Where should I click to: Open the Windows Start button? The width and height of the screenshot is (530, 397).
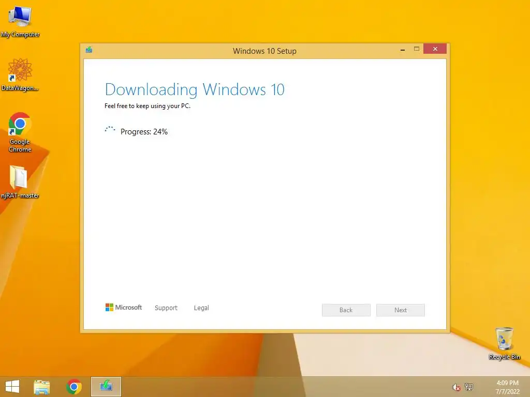tap(12, 387)
